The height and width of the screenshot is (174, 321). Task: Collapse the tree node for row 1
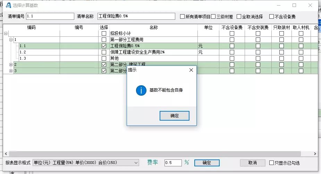(x=11, y=40)
